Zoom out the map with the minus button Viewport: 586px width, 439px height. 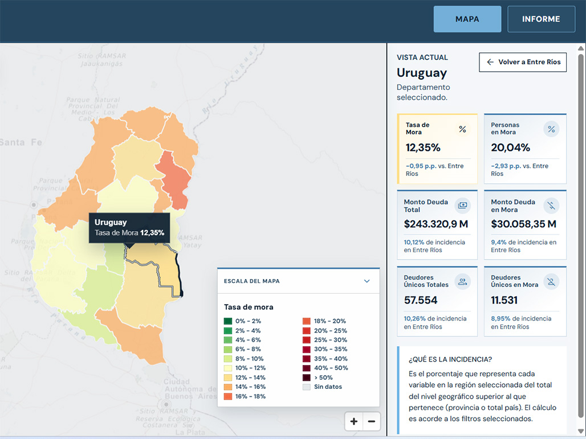pyautogui.click(x=372, y=421)
